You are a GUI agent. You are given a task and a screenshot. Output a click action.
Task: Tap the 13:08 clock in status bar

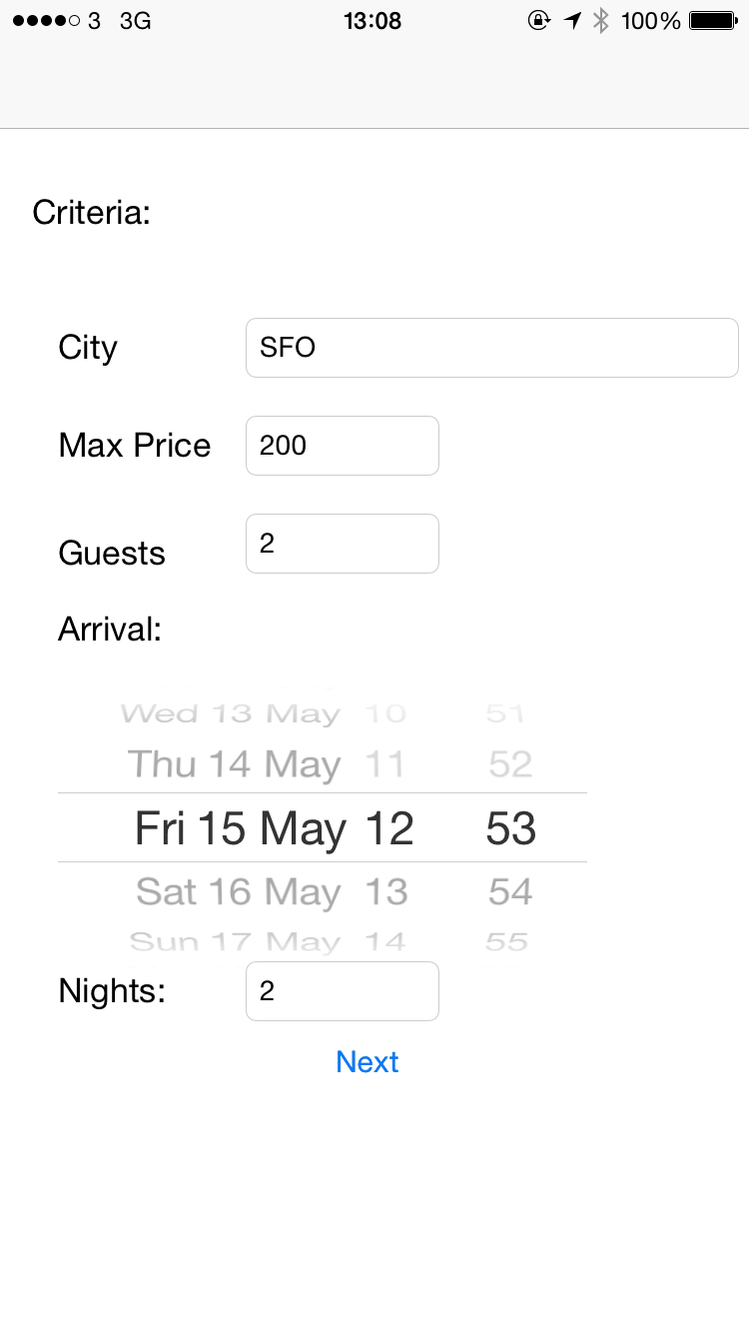373,20
